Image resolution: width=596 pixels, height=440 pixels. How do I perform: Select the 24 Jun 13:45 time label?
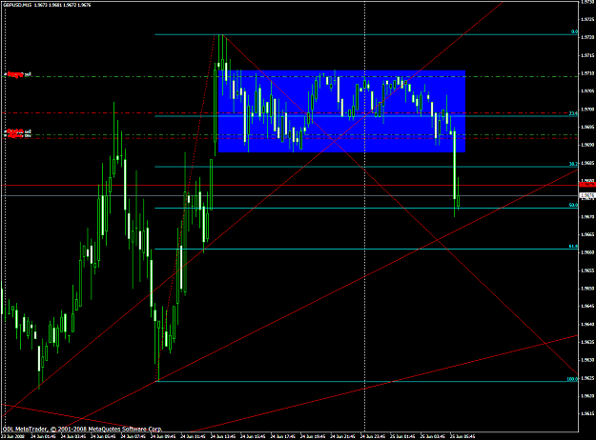pyautogui.click(x=223, y=436)
